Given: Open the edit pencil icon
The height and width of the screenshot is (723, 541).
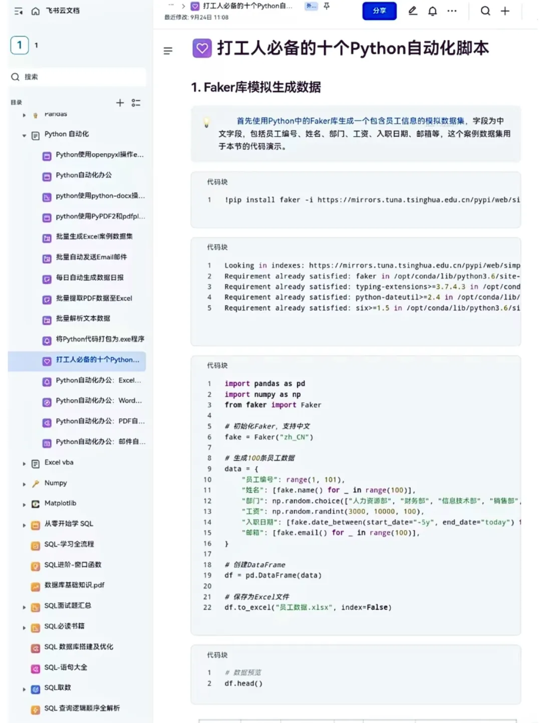Looking at the screenshot, I should tap(413, 11).
